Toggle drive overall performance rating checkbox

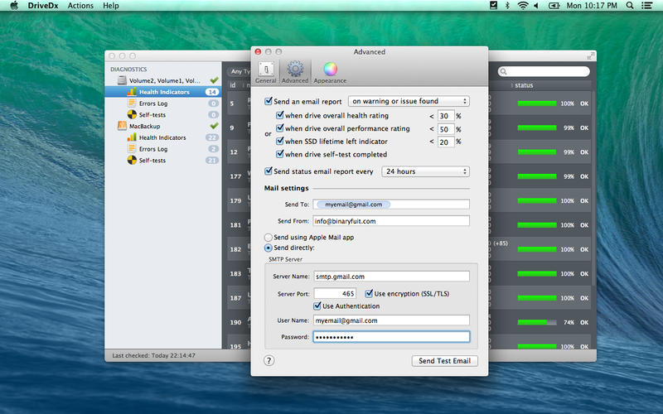tap(279, 128)
